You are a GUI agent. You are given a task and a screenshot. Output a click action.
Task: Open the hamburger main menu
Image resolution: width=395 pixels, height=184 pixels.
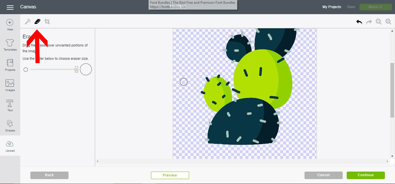click(x=10, y=7)
